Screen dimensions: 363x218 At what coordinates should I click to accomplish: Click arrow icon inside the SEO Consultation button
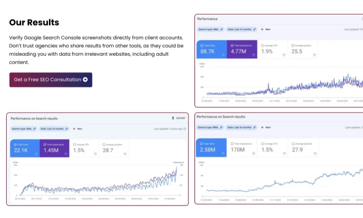coord(85,79)
